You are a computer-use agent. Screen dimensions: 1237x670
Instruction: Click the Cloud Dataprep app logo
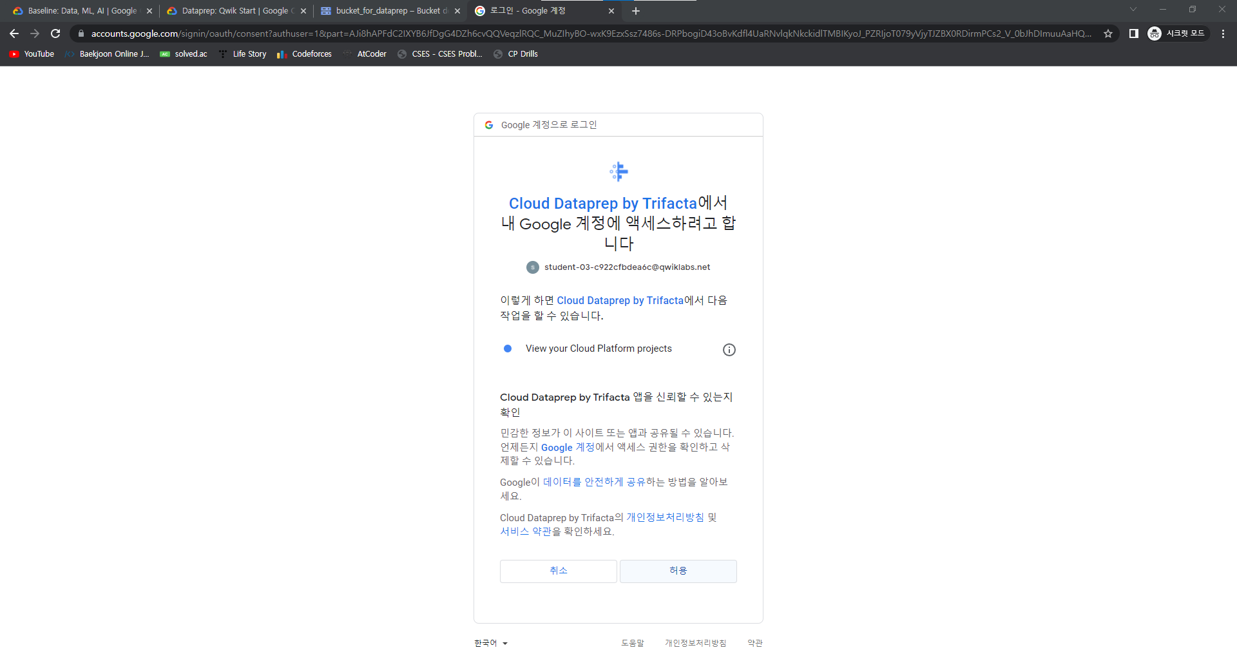(x=618, y=171)
